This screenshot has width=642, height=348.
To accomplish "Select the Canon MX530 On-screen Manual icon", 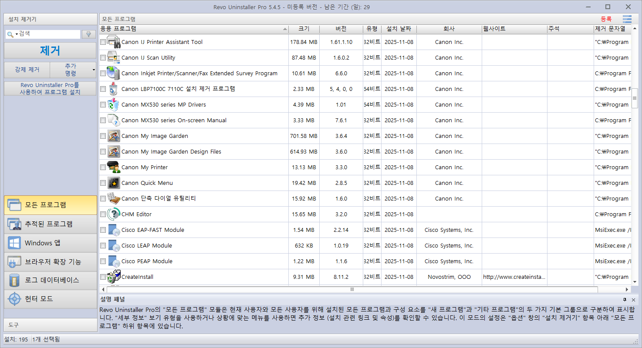I will 114,120.
